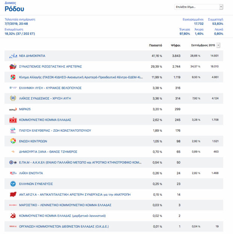The width and height of the screenshot is (233, 234).
Task: Click the 2.744 votes cell
Action: 176,66
